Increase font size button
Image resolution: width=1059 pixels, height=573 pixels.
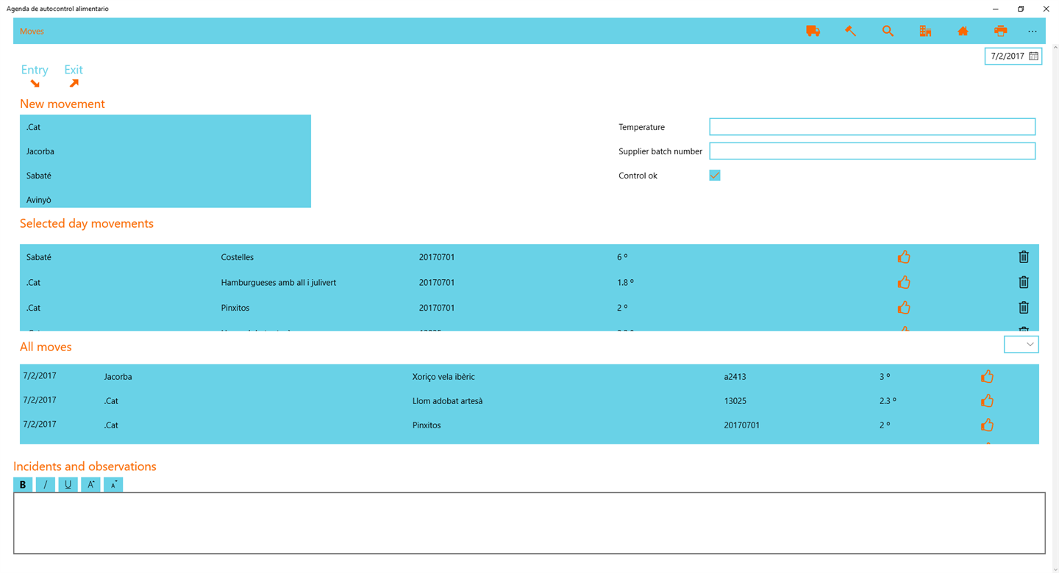pos(90,485)
